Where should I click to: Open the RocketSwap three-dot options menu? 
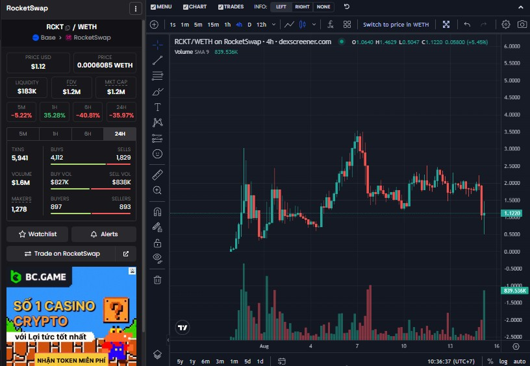coord(136,8)
